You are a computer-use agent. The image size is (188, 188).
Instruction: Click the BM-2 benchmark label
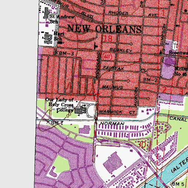tap(150, 80)
